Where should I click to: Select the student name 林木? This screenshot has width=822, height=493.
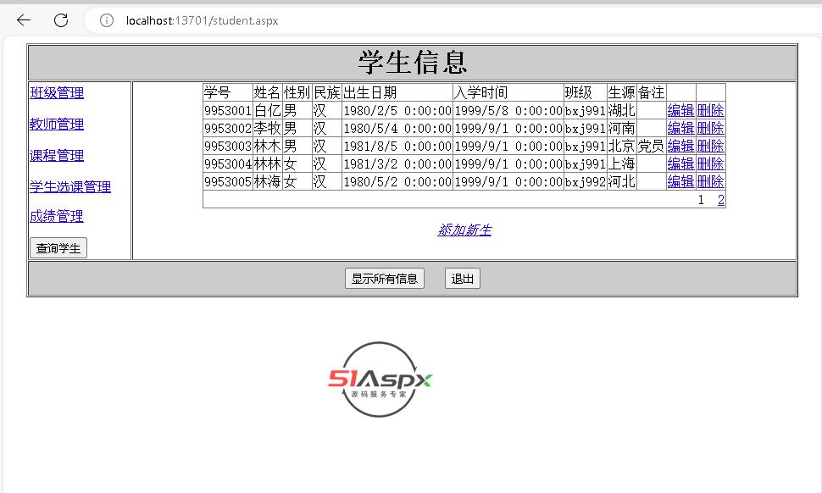[x=267, y=147]
